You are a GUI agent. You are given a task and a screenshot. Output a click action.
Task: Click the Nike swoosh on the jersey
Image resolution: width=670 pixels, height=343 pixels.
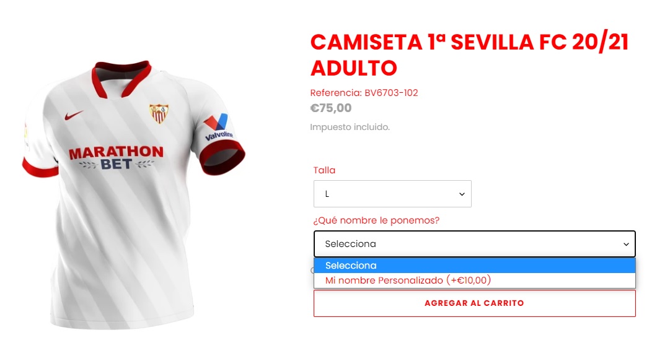pyautogui.click(x=74, y=116)
